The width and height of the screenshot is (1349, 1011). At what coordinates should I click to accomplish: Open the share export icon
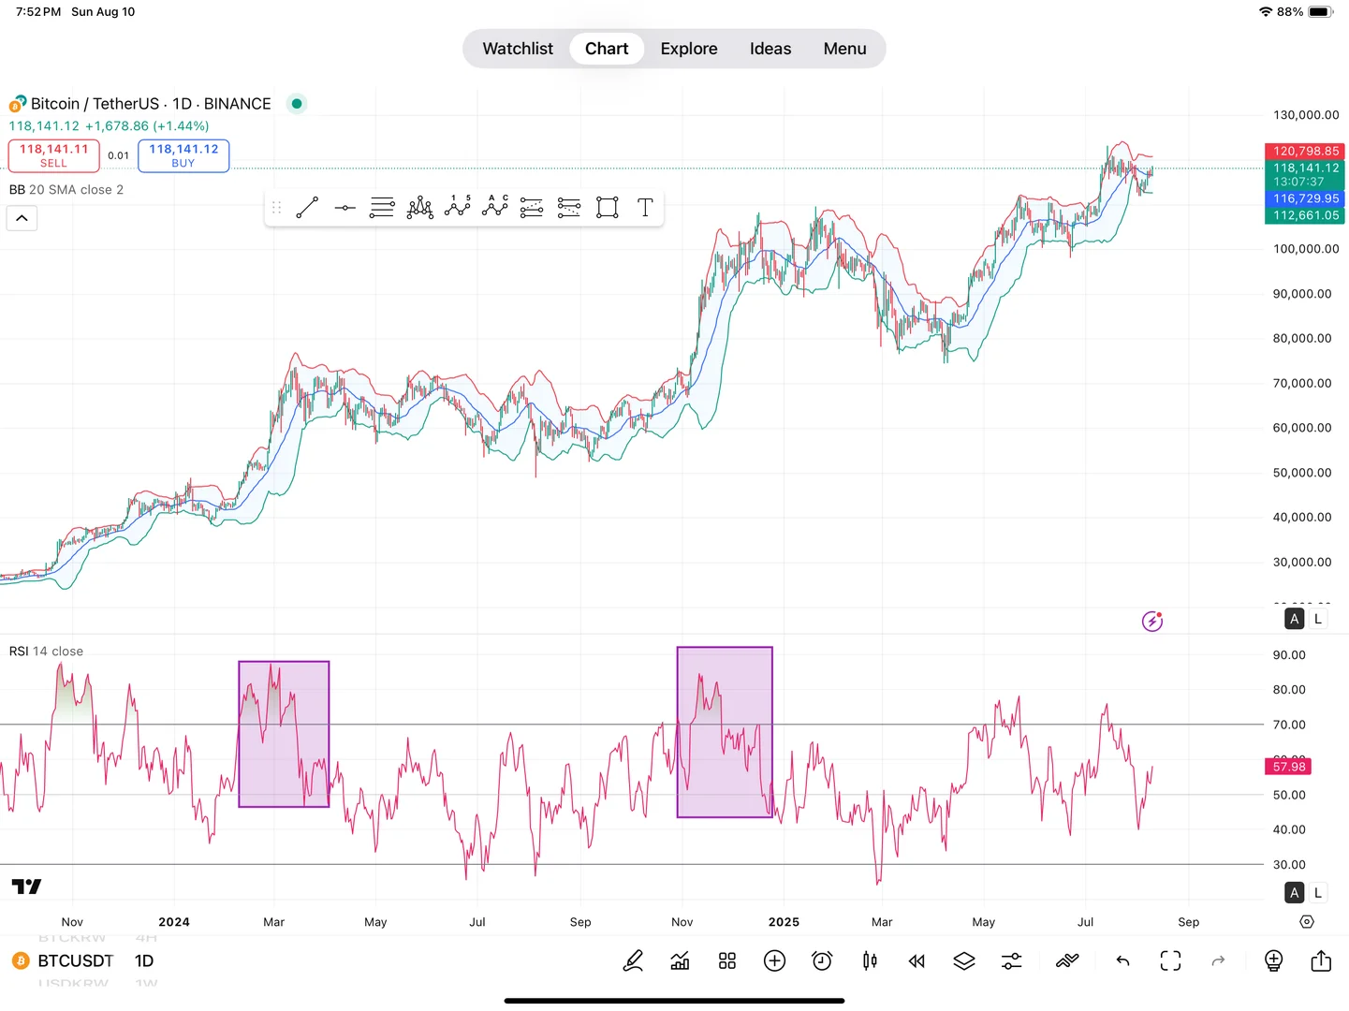tap(1321, 960)
